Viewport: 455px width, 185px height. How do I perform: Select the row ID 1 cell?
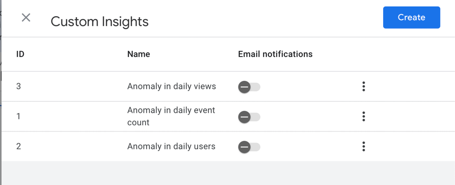click(x=19, y=117)
